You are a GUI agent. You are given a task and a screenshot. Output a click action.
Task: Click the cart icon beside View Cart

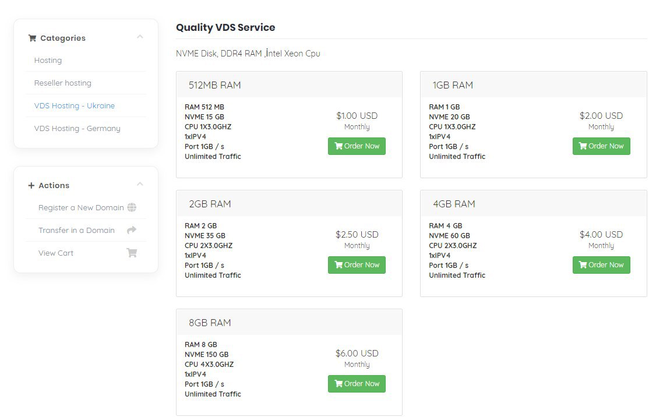[x=132, y=253]
